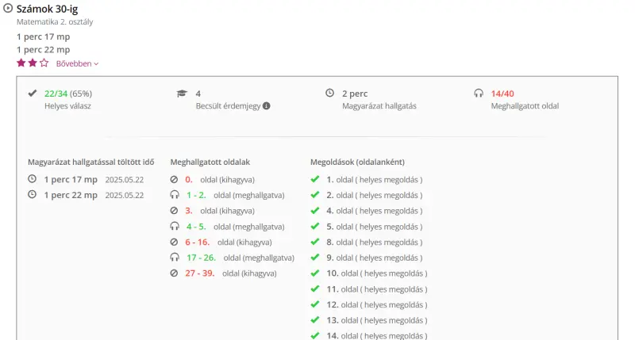This screenshot has width=635, height=340.
Task: Click the third empty rating star
Action: click(44, 63)
